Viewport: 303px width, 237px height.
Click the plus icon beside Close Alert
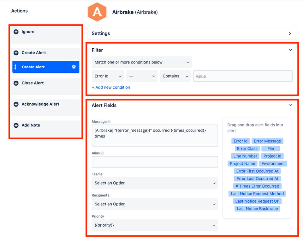point(16,83)
